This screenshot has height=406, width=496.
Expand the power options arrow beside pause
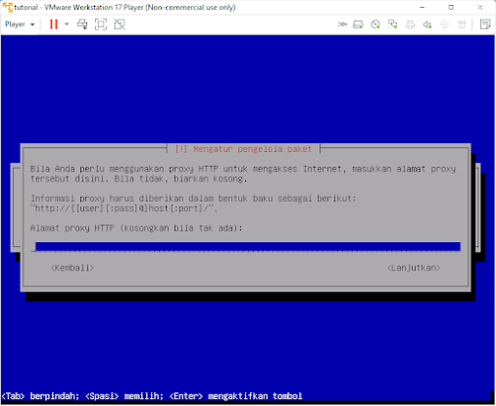[x=67, y=24]
